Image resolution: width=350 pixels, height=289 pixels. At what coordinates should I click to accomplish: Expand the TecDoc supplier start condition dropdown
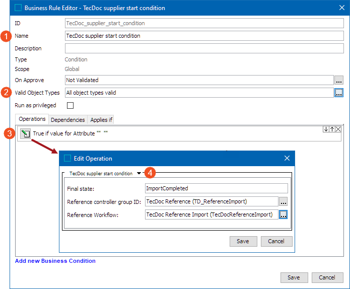tap(139, 173)
